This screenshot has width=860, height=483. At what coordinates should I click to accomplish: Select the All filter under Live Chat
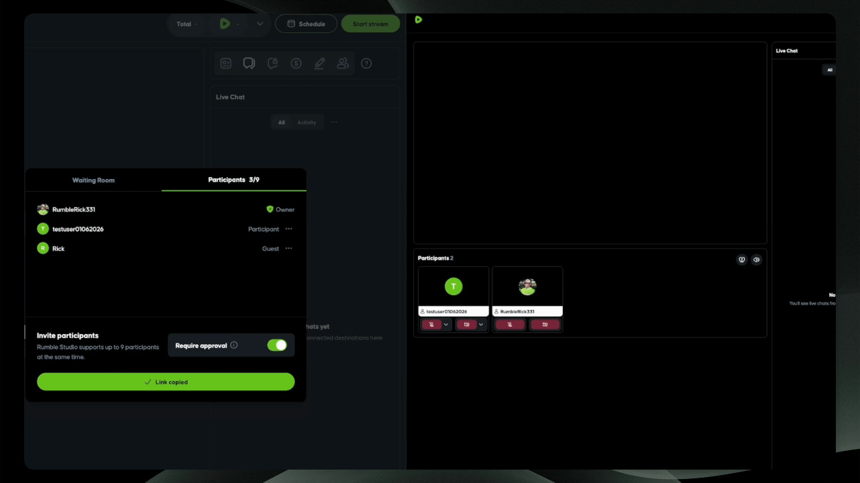point(282,122)
